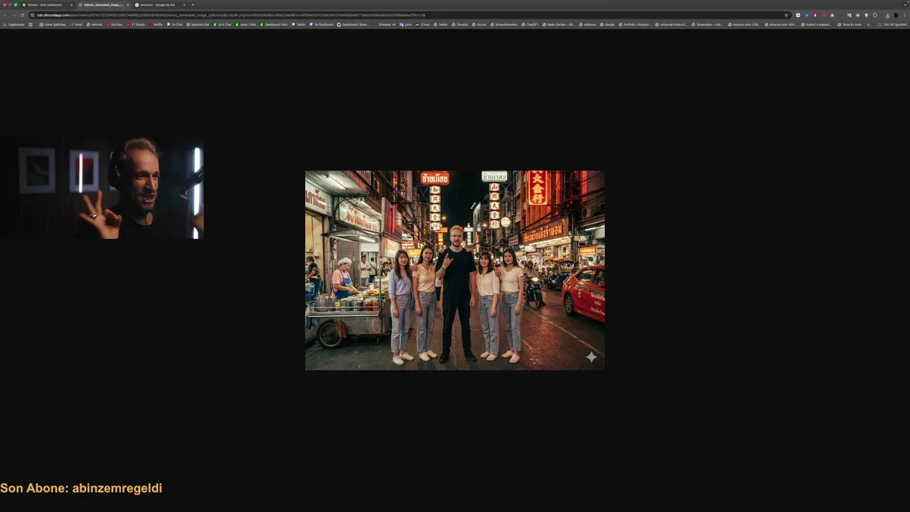This screenshot has width=910, height=512.
Task: Go back to the previous page
Action: point(5,15)
